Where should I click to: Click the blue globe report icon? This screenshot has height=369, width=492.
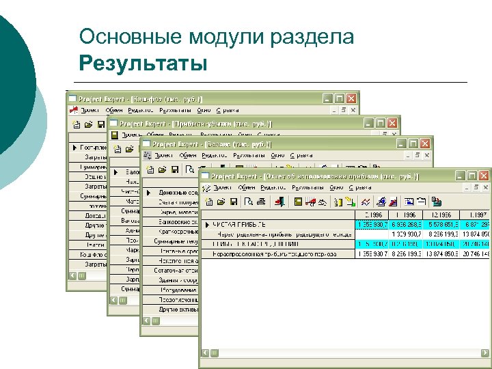381,202
